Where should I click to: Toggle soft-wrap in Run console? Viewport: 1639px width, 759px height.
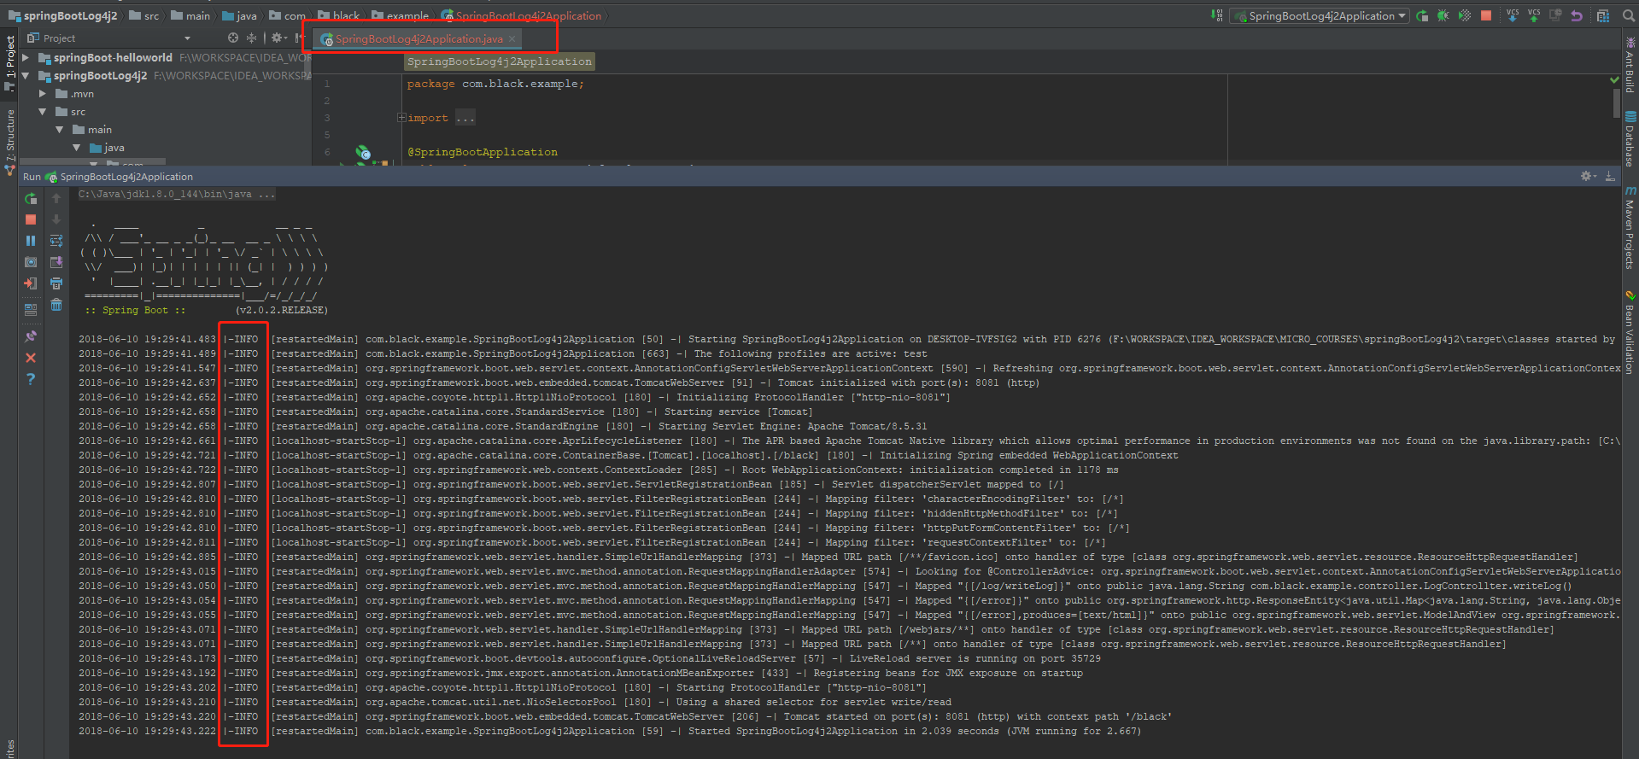click(x=56, y=241)
